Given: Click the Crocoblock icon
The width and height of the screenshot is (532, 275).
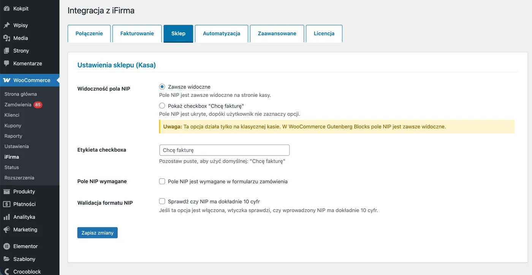Looking at the screenshot, I should pyautogui.click(x=6, y=272).
